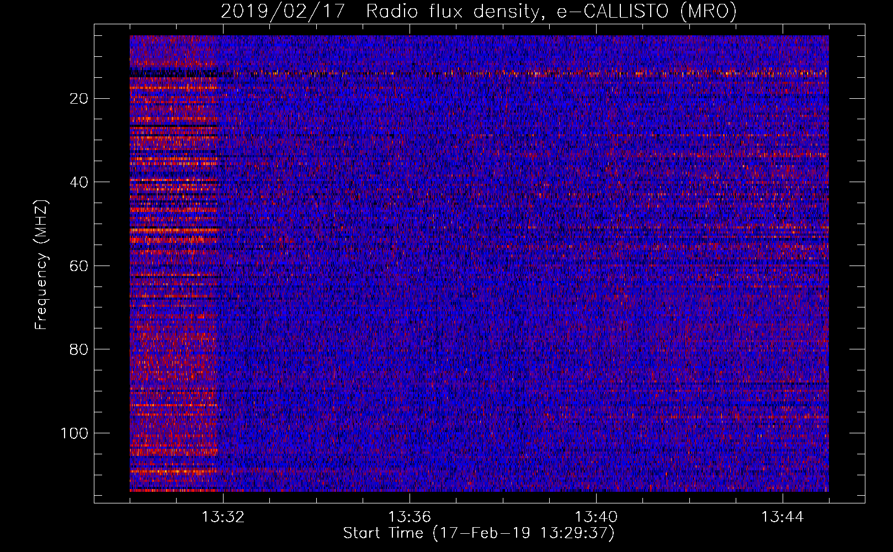The image size is (893, 552).
Task: Click the 13:44 time tick label
Action: tap(783, 517)
